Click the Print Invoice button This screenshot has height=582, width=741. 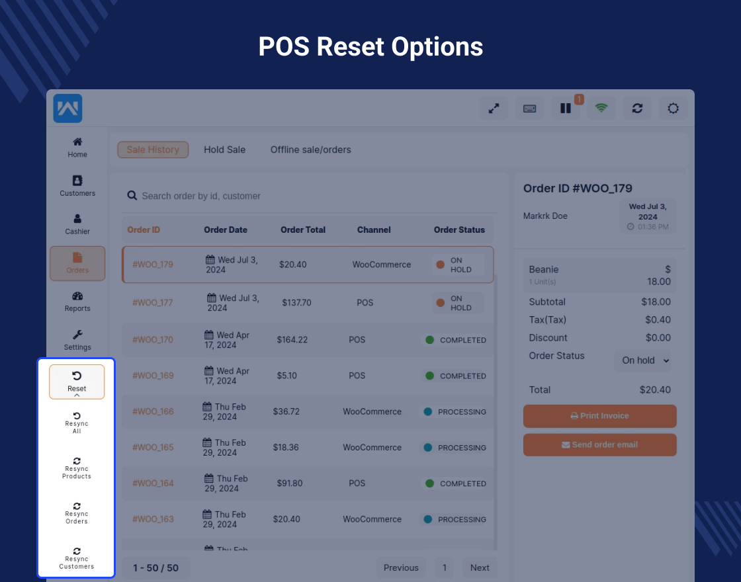click(599, 416)
